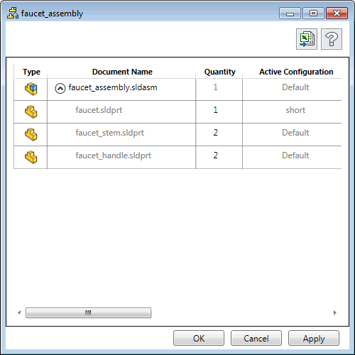Click the OK button

(x=199, y=338)
